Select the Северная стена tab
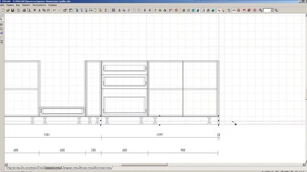The image size is (307, 172). [x=53, y=168]
